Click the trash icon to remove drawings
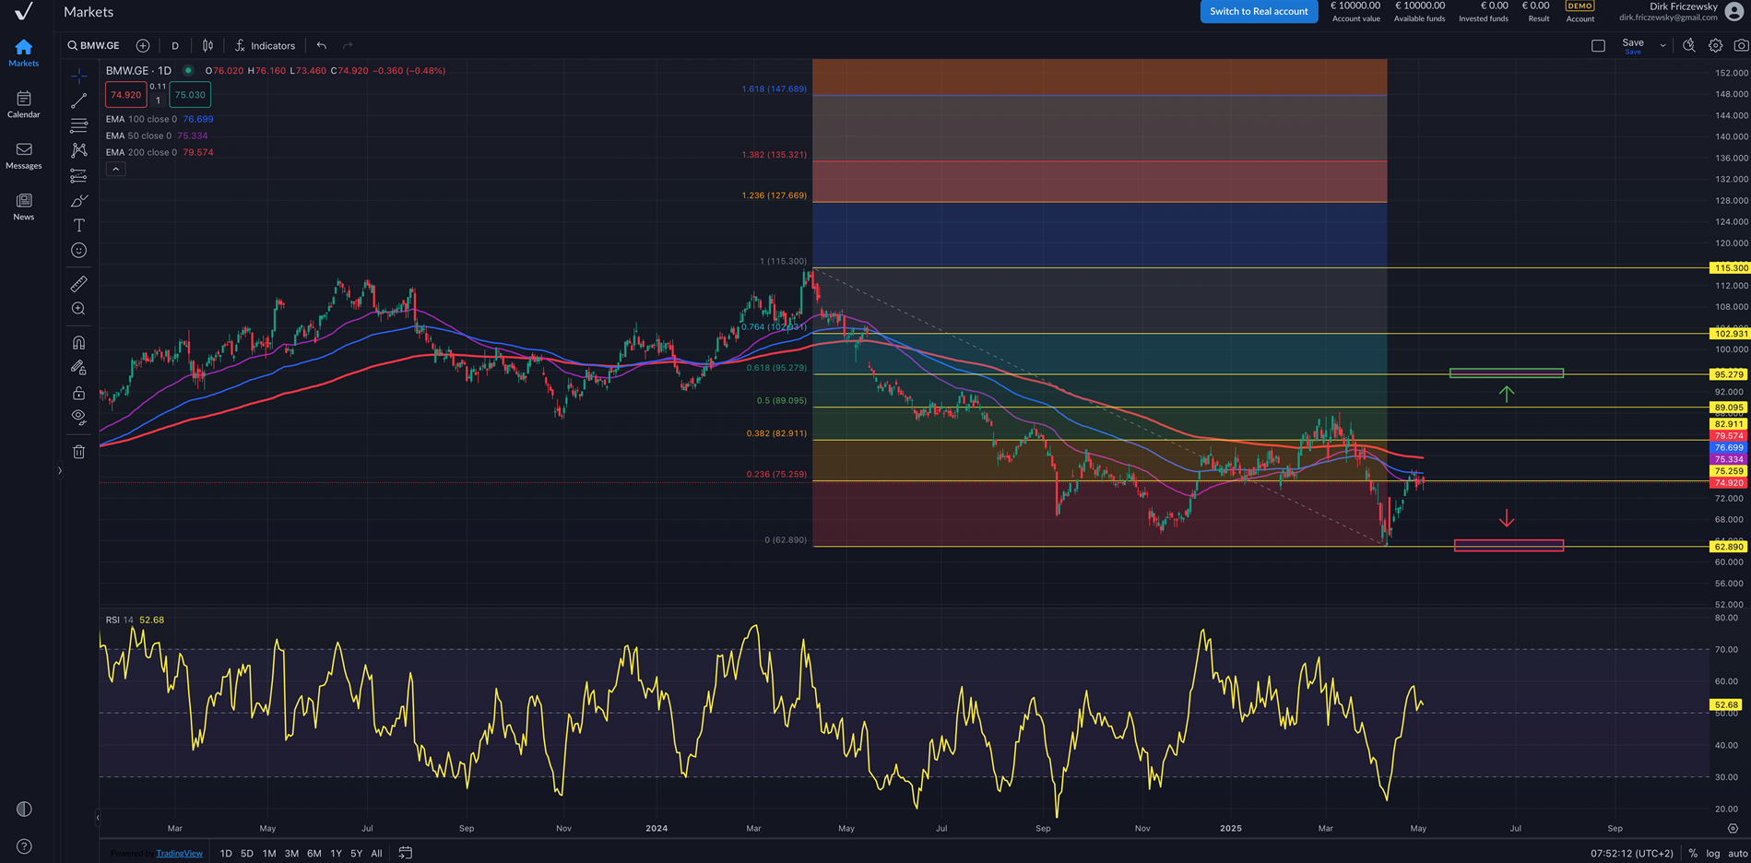 pyautogui.click(x=79, y=452)
